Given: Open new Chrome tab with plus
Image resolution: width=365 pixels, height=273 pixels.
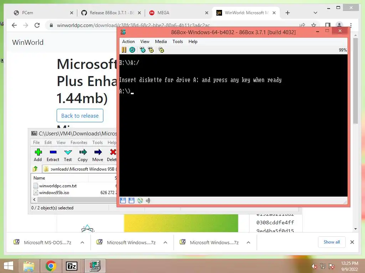Looking at the screenshot, I should [288, 13].
